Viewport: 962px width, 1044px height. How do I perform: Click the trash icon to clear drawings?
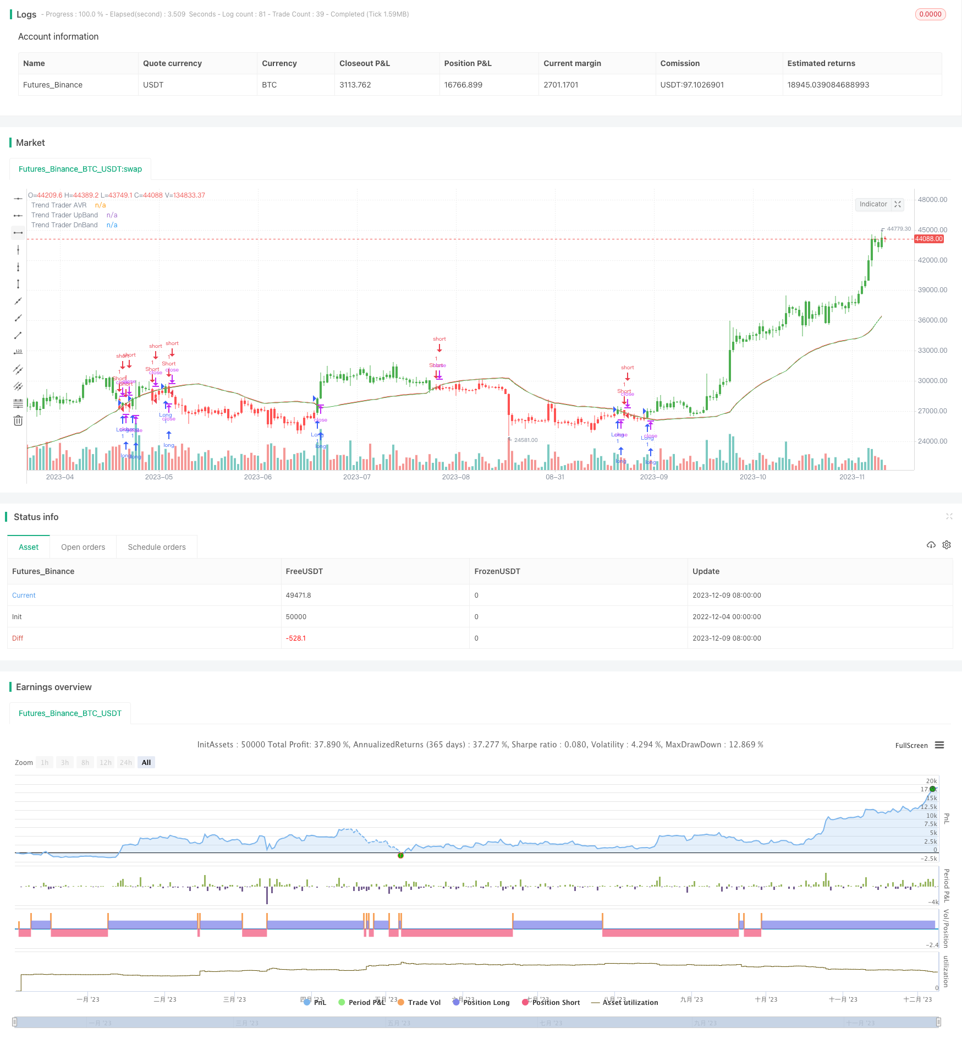pyautogui.click(x=18, y=420)
